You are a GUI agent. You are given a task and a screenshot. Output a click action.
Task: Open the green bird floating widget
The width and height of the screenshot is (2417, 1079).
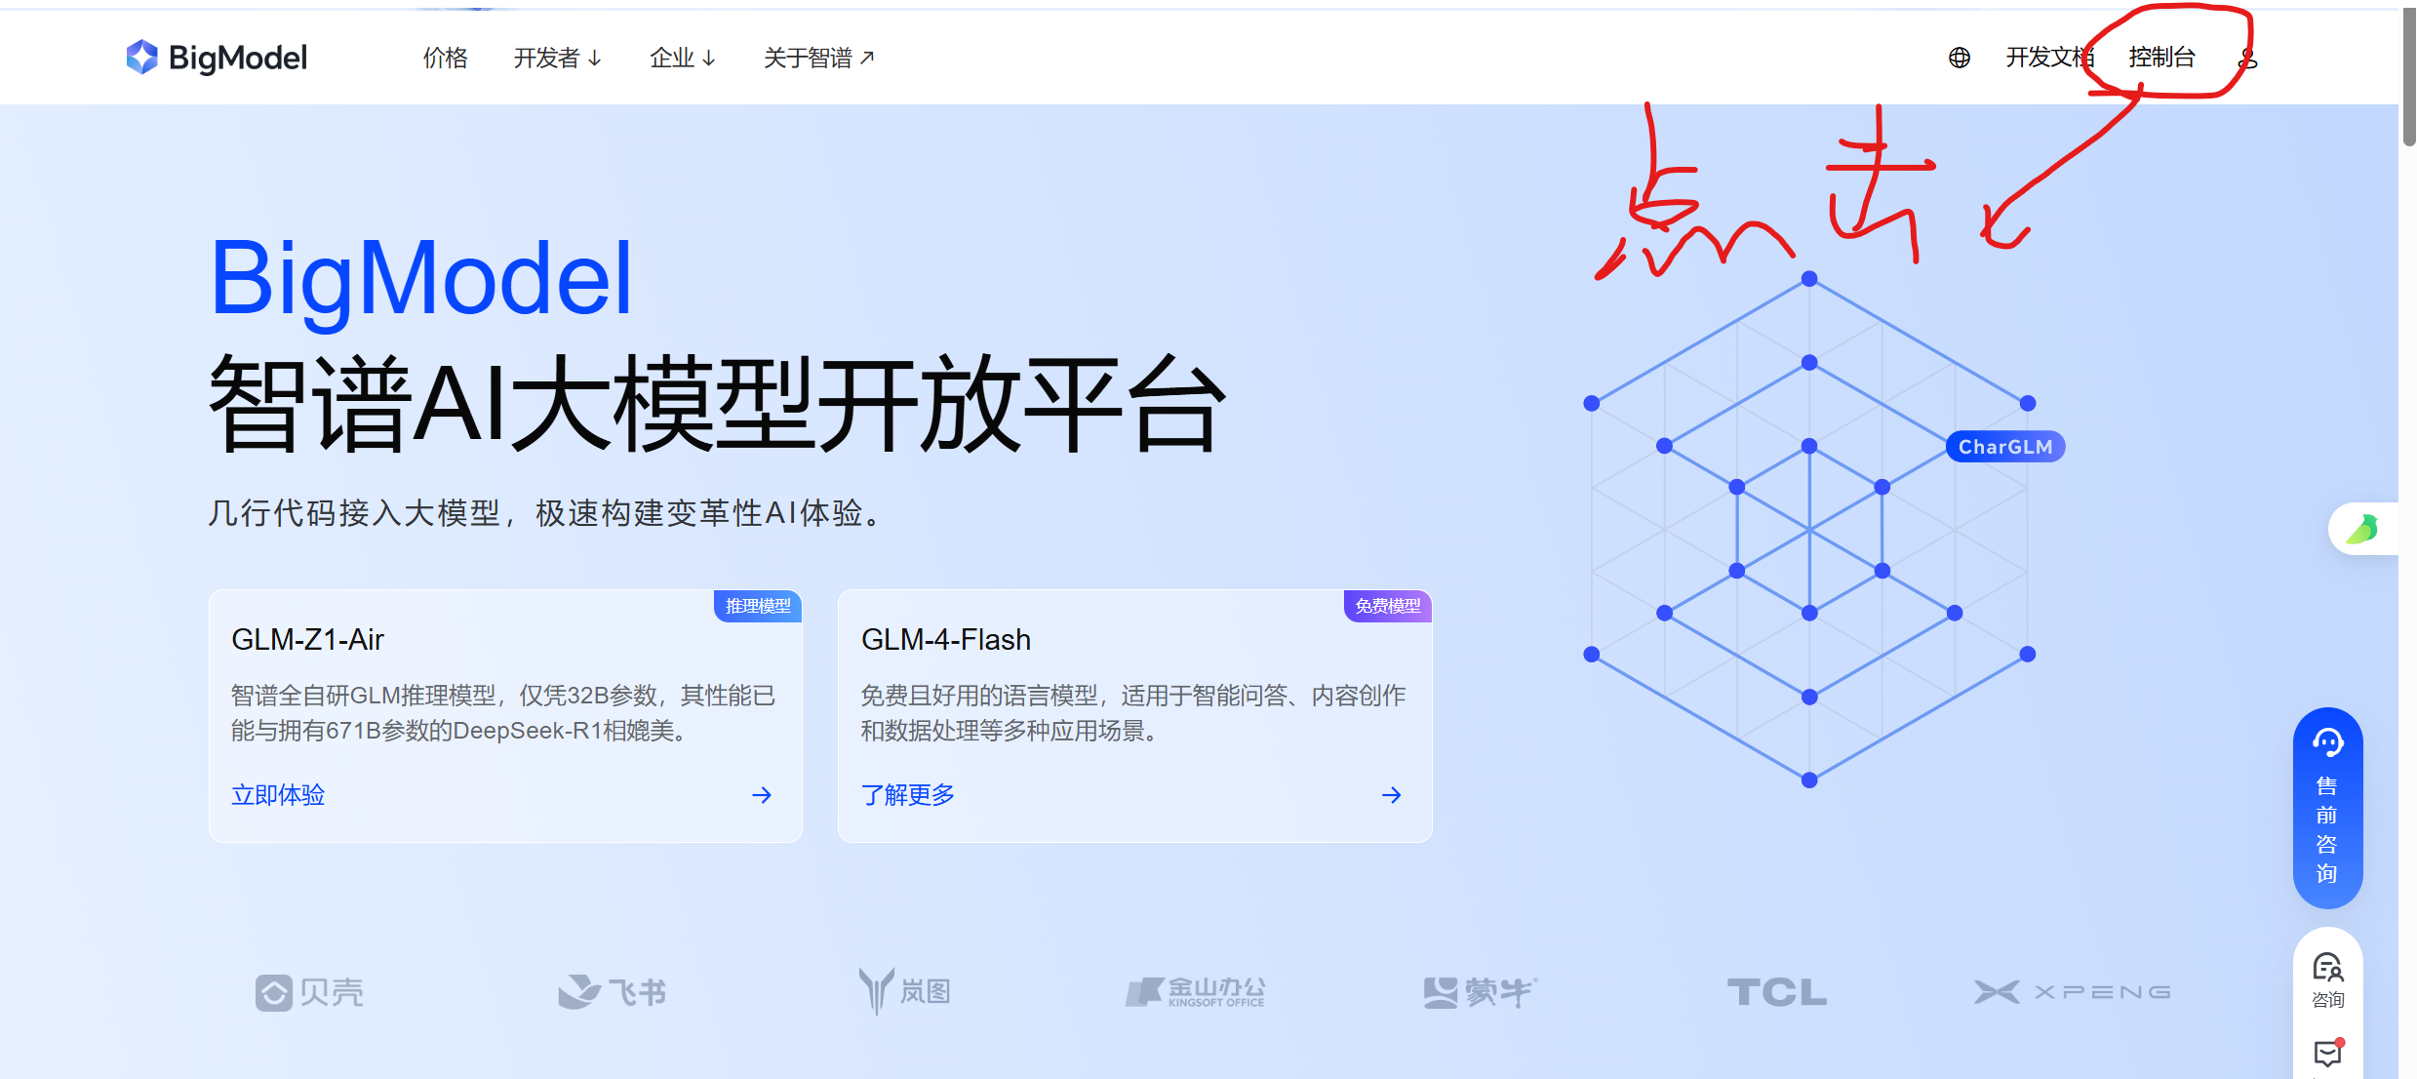[x=2362, y=530]
